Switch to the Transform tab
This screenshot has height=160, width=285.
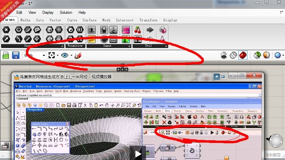click(148, 20)
